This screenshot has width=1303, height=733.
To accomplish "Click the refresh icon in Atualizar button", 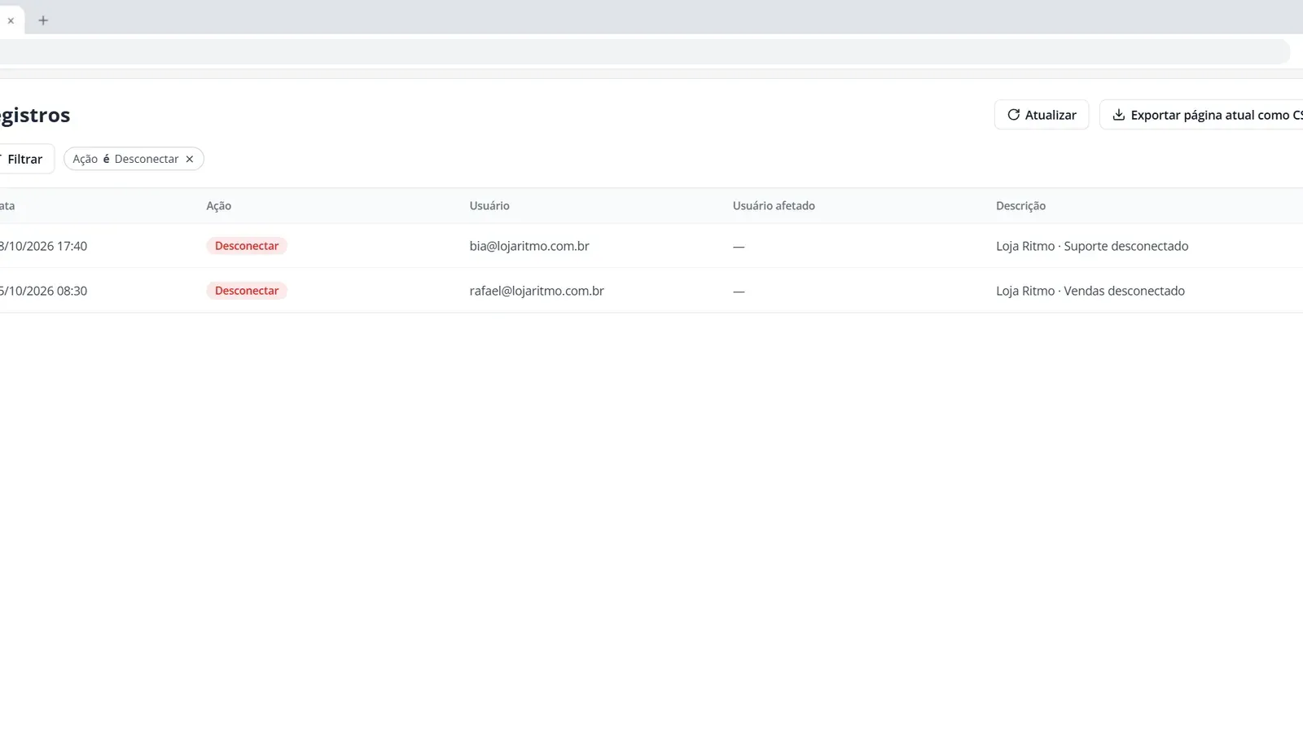I will coord(1013,115).
